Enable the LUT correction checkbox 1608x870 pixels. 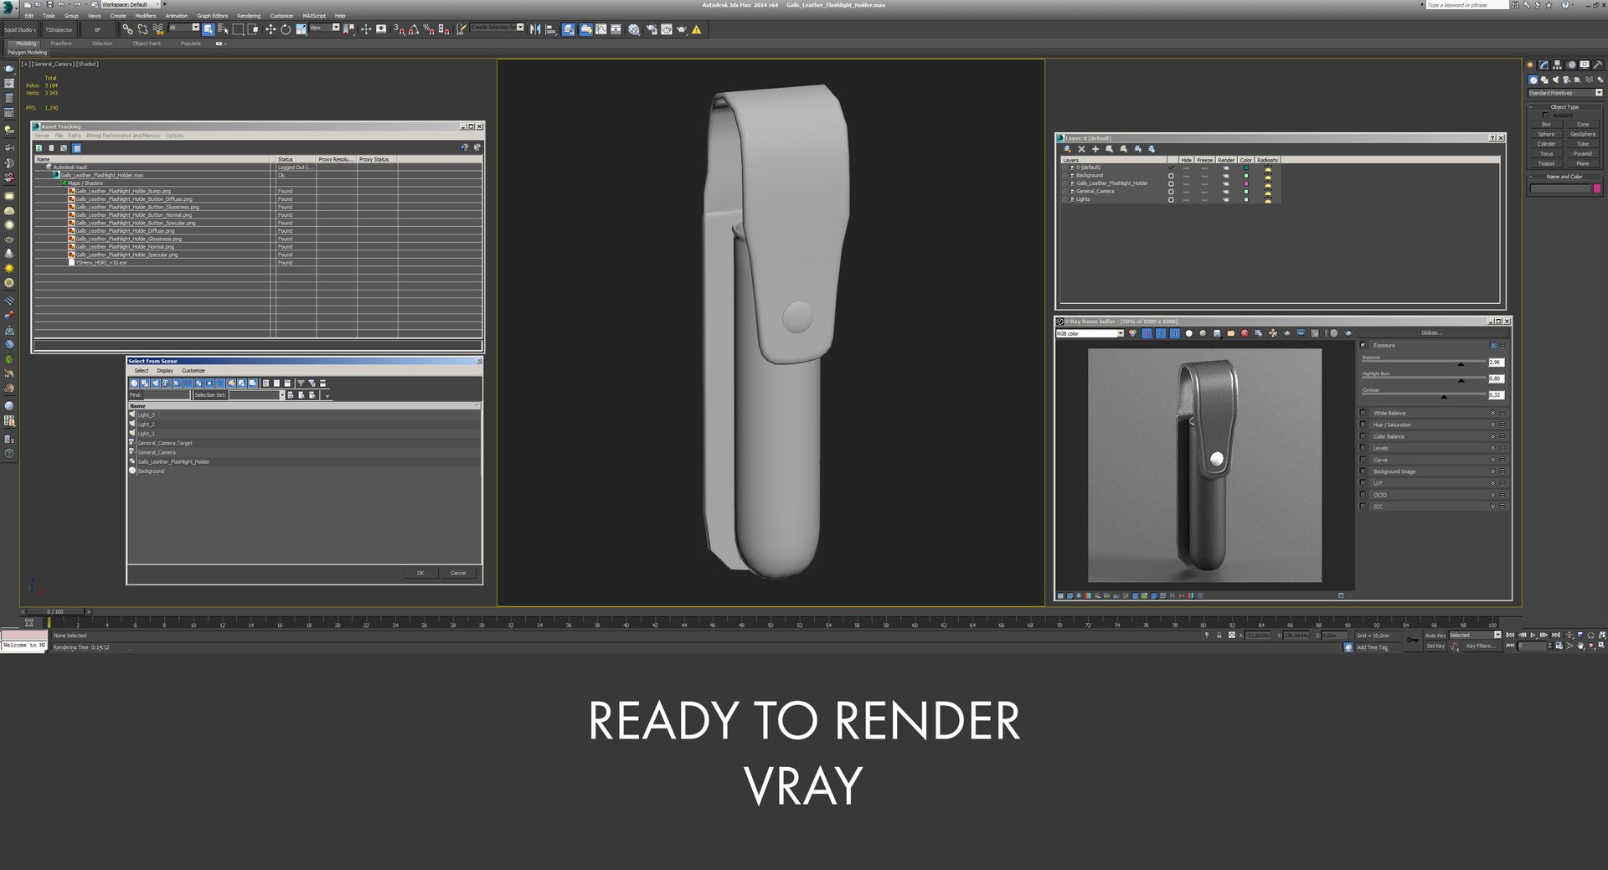[1363, 483]
